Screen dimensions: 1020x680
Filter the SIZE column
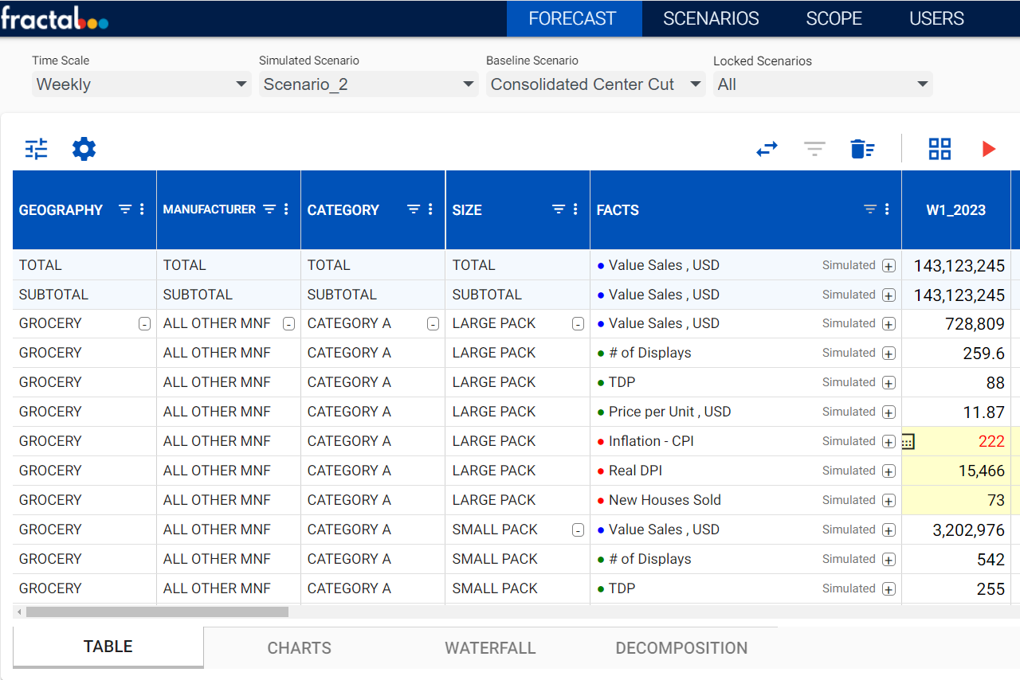click(560, 209)
